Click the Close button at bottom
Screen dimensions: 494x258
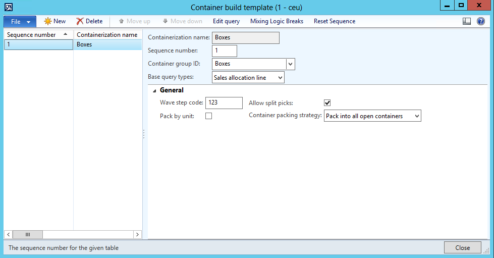[x=462, y=247]
